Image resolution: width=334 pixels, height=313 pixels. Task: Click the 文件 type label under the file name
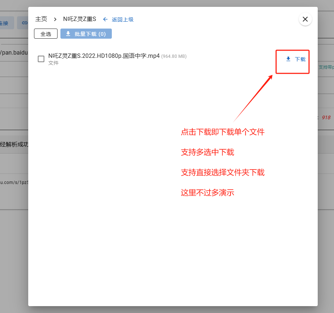[x=53, y=63]
